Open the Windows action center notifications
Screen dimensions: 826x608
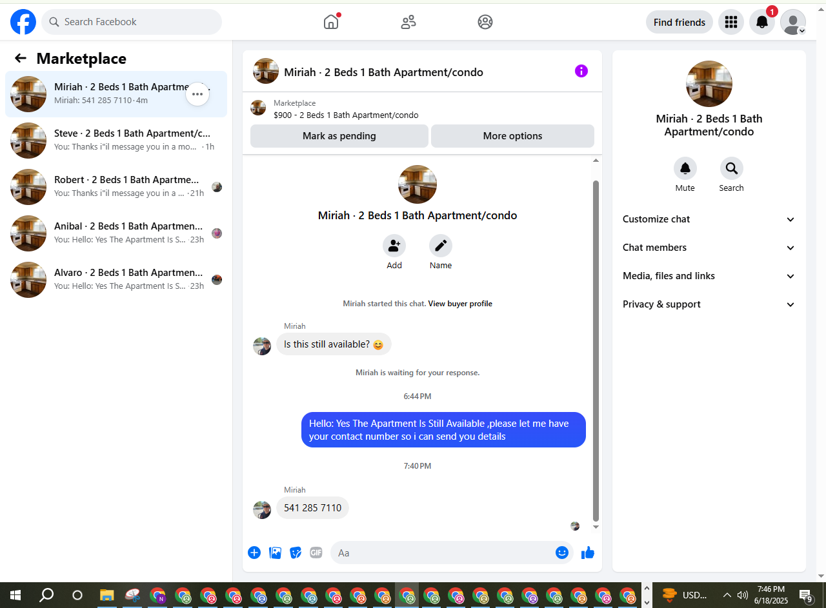point(806,595)
